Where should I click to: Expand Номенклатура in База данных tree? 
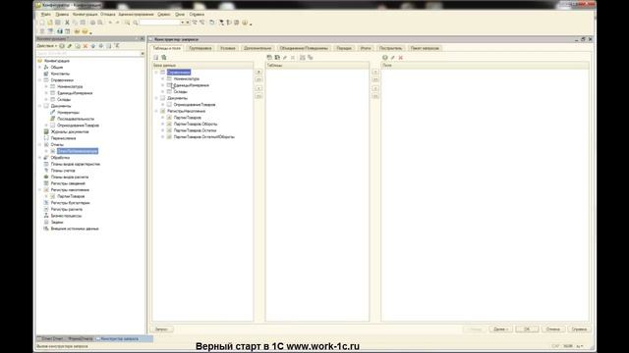tap(163, 78)
